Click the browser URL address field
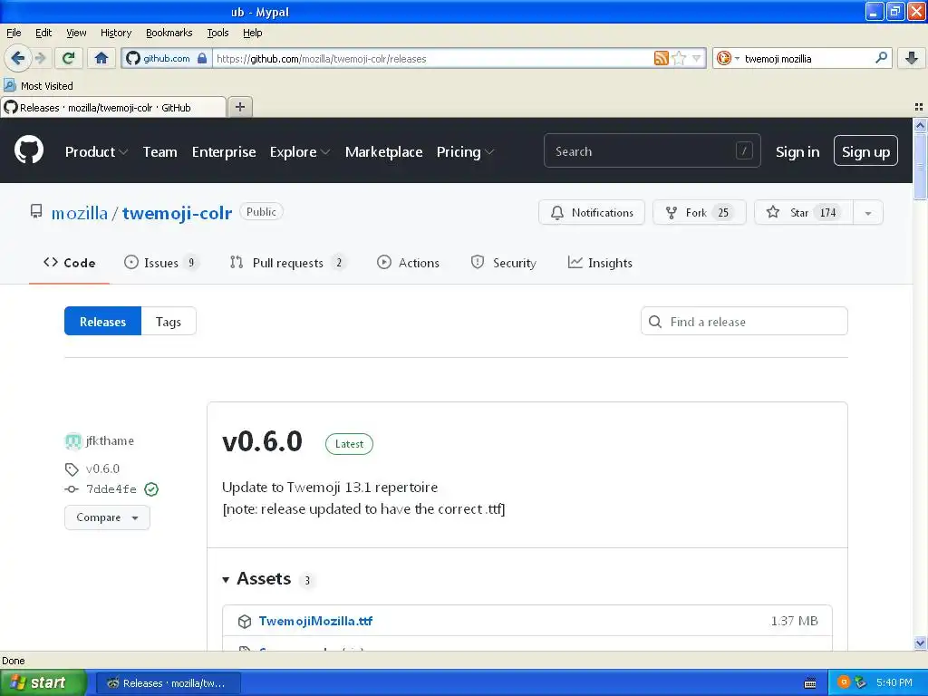This screenshot has height=696, width=928. [432, 59]
